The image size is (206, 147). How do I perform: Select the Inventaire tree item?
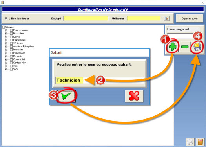[18, 50]
